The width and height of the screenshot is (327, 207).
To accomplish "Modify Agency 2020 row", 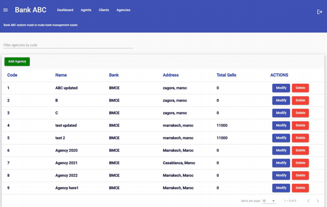I will (281, 150).
